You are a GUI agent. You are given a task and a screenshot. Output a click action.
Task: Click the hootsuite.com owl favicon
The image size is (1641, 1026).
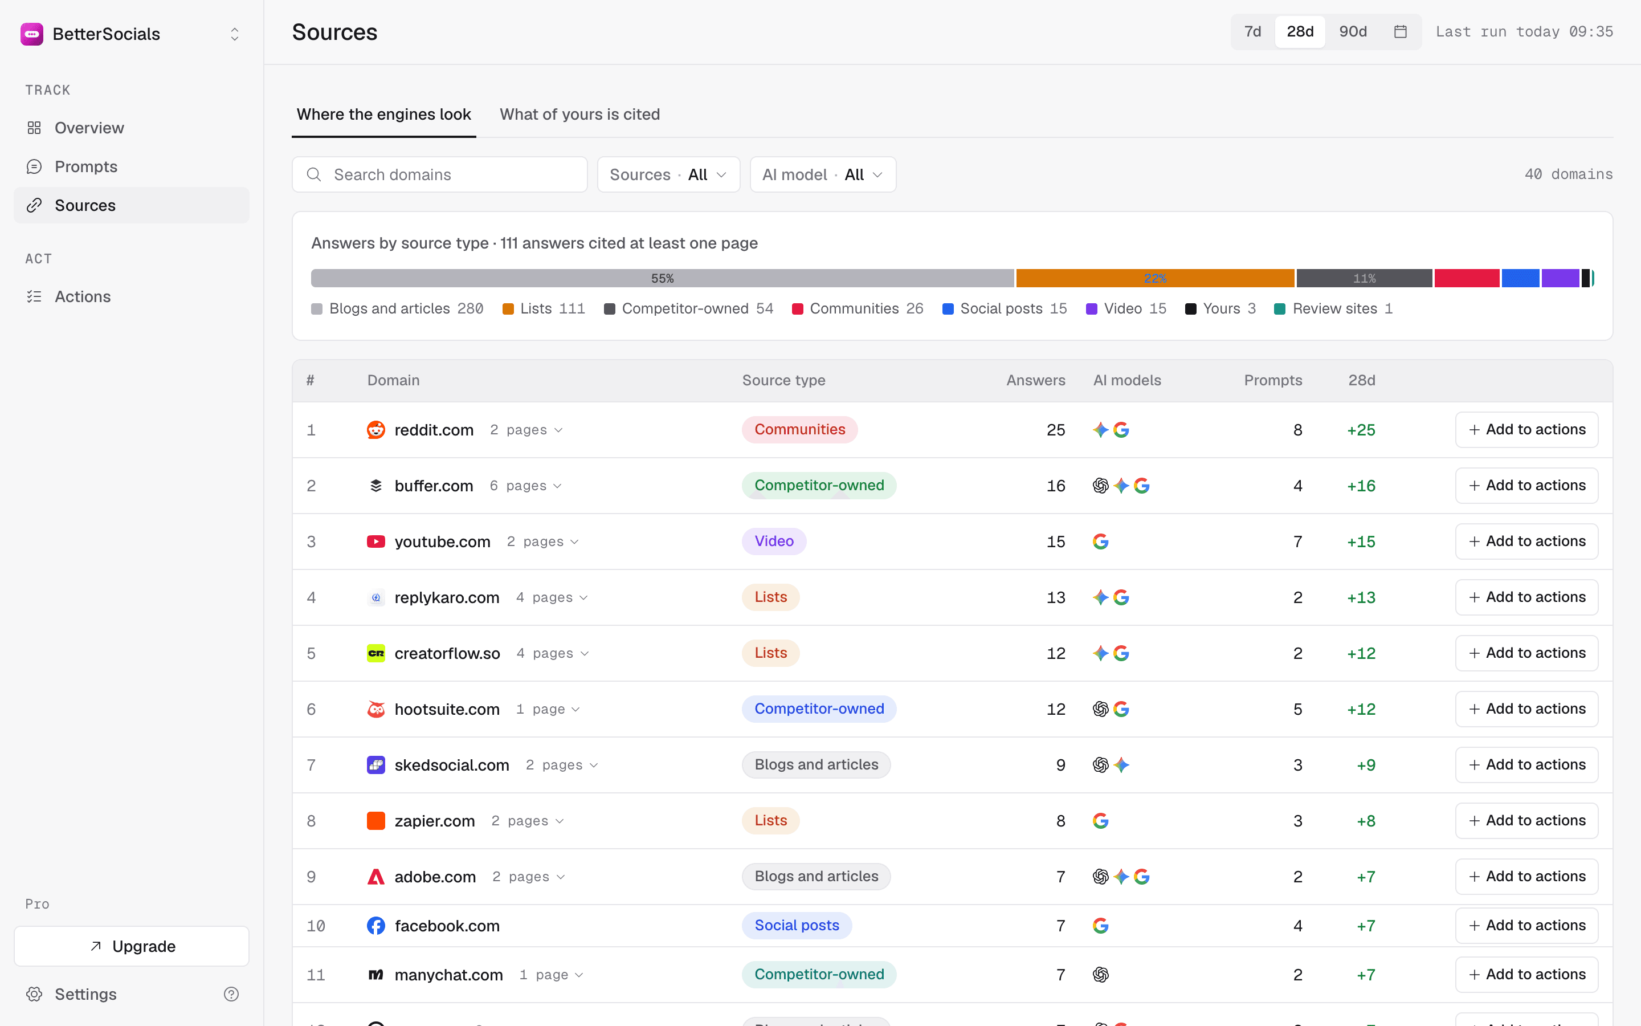pos(375,709)
